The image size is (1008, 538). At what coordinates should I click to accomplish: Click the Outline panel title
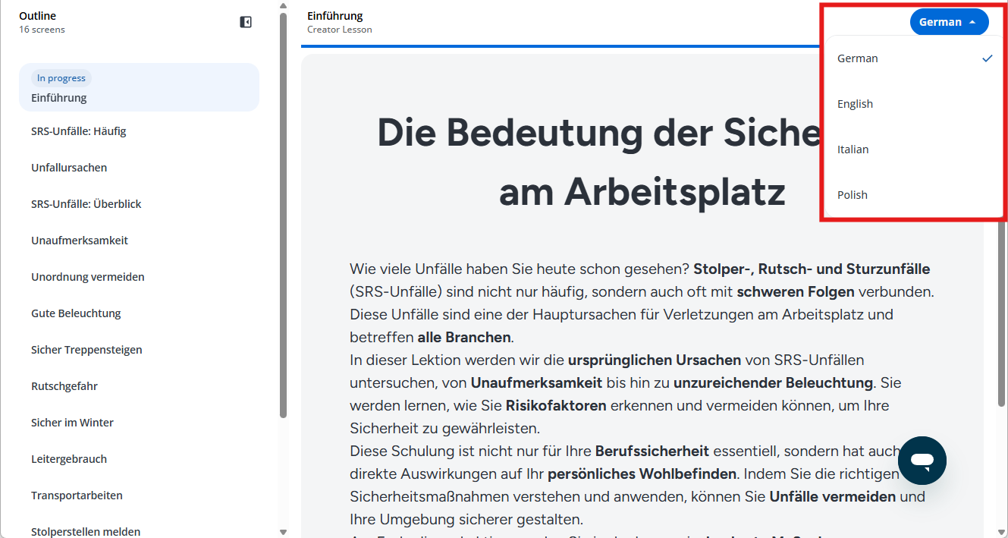click(38, 15)
